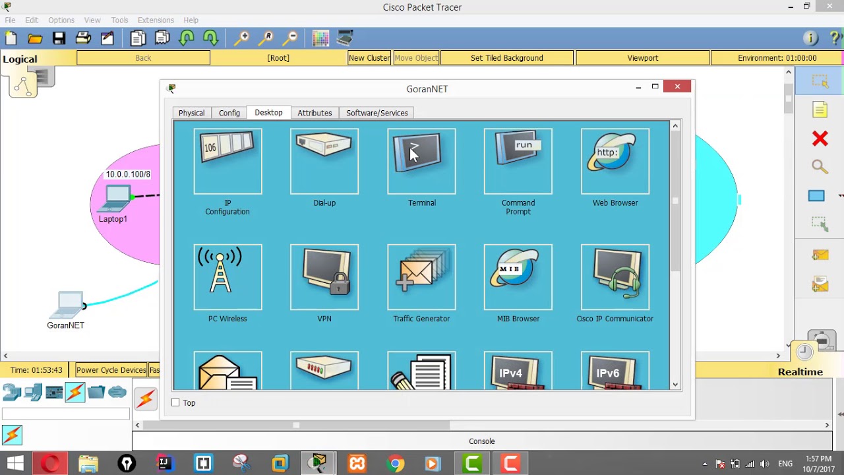Launch Cisco IP Communicator app
This screenshot has width=844, height=475.
615,277
